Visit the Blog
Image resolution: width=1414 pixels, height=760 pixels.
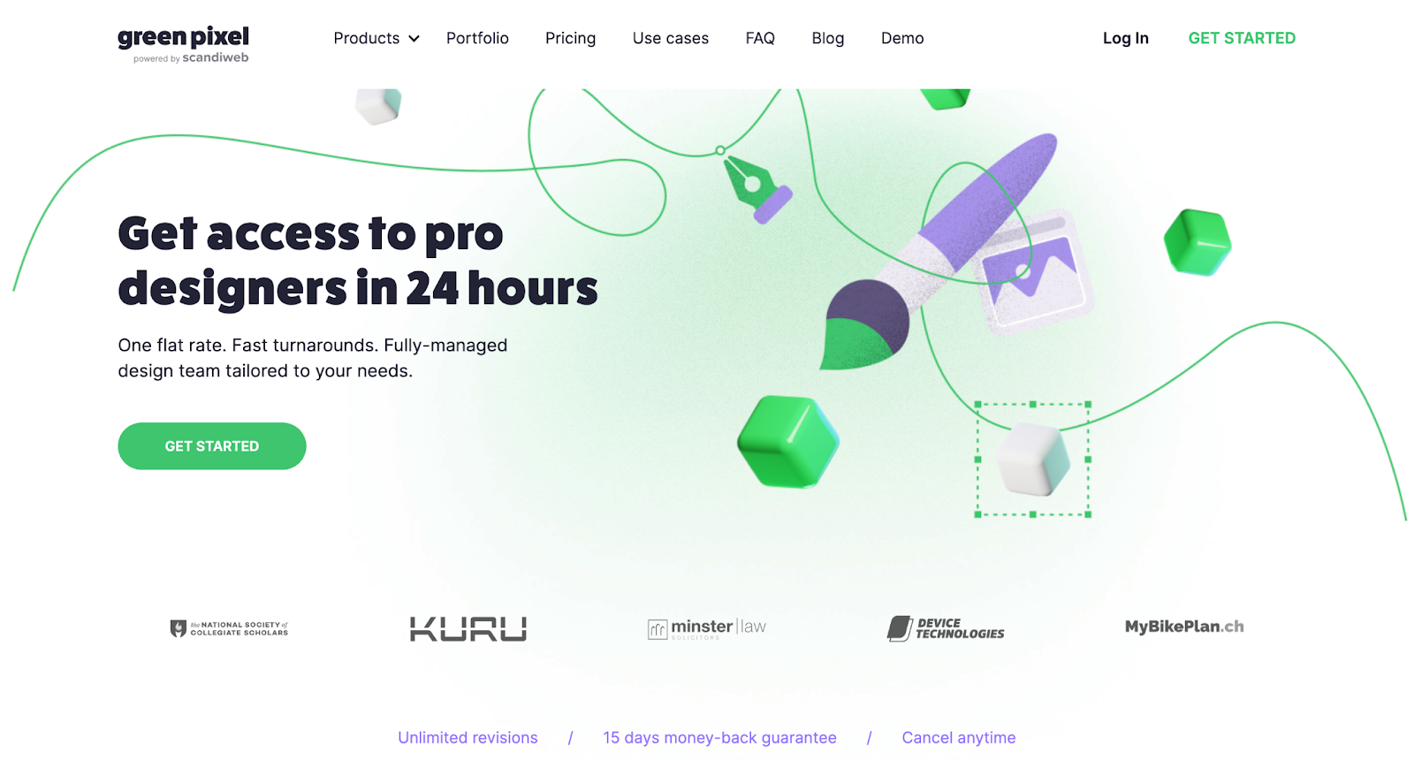pyautogui.click(x=828, y=38)
